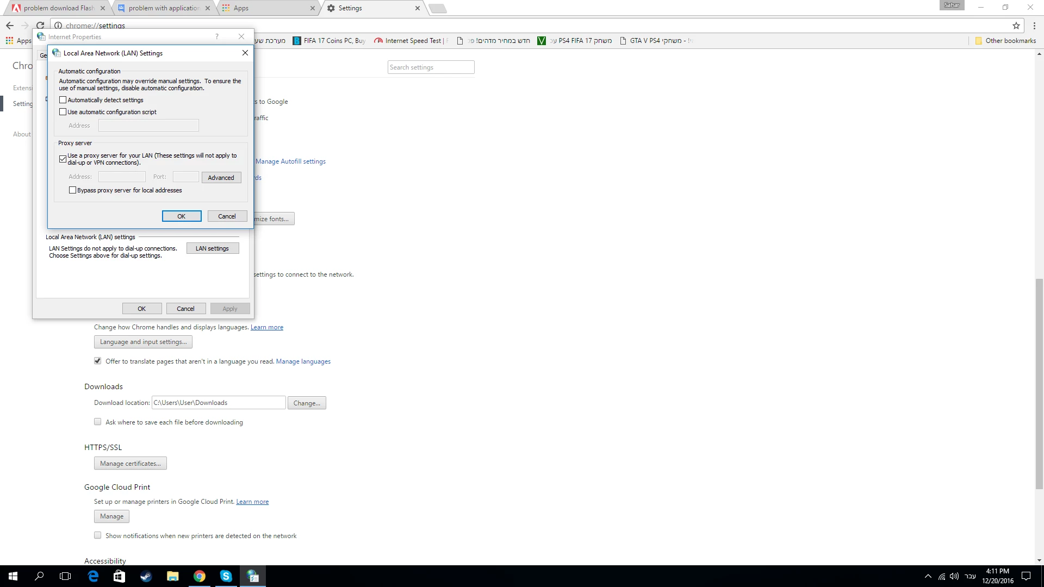
Task: Open Steam from the taskbar
Action: click(146, 576)
